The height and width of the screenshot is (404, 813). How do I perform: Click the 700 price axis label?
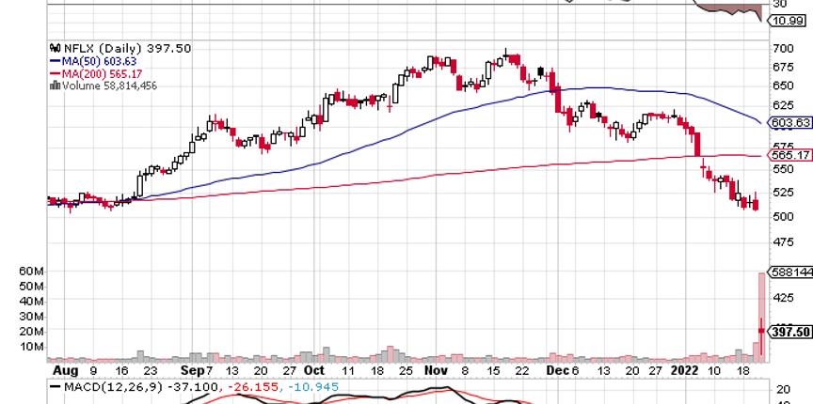point(785,49)
